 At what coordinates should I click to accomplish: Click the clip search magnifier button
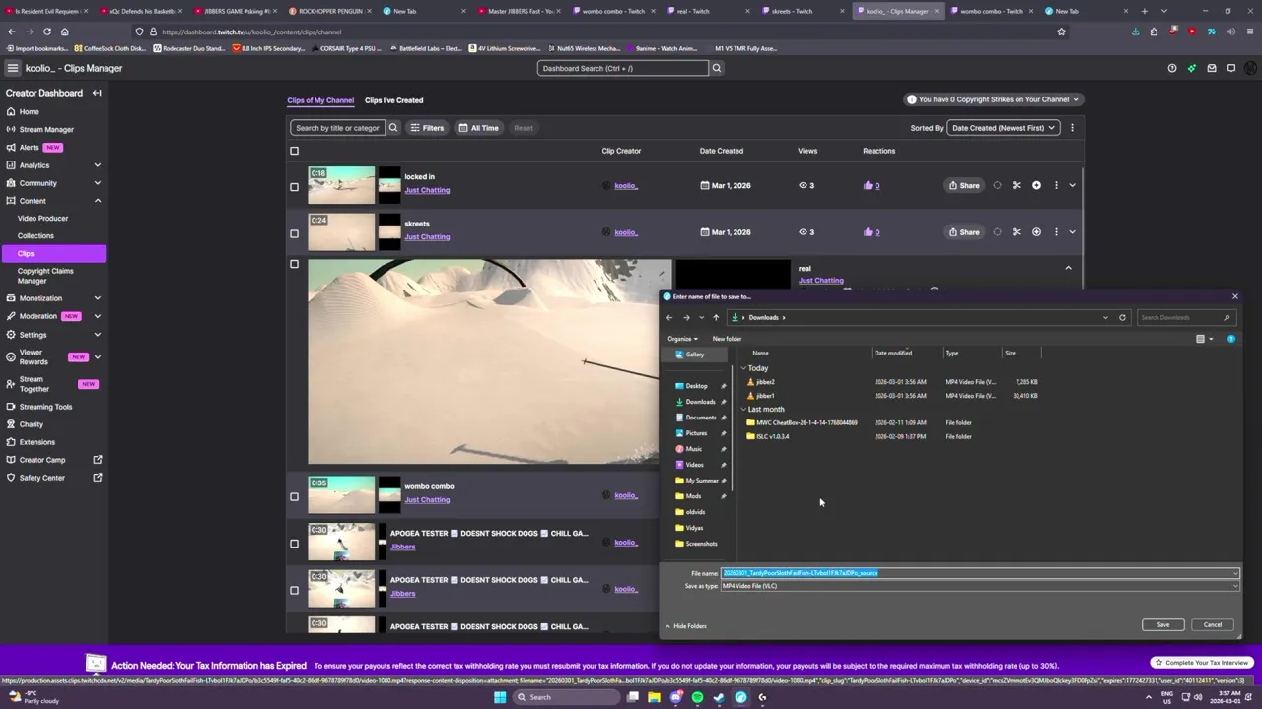(x=392, y=127)
